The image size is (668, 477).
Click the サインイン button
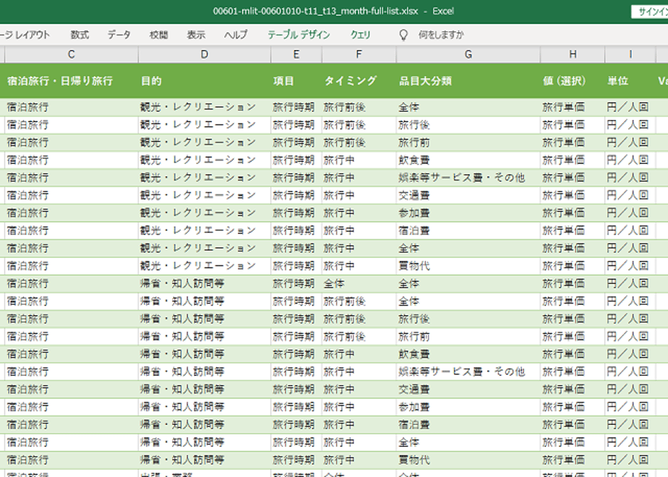click(x=650, y=12)
